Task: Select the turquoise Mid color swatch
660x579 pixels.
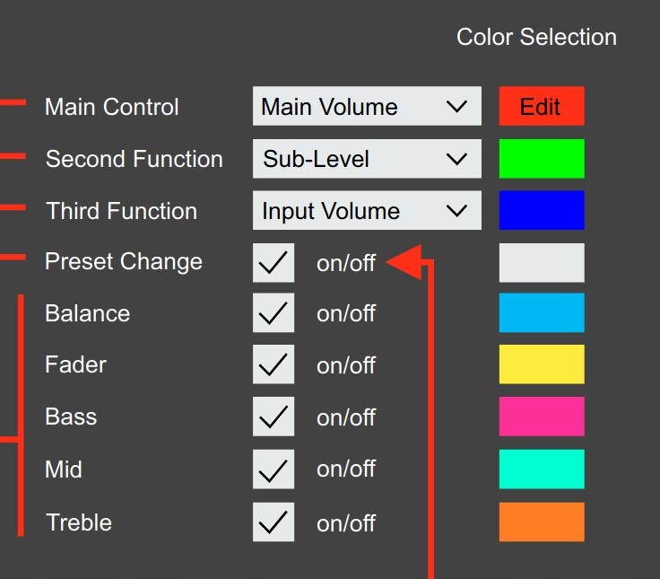Action: coord(541,469)
